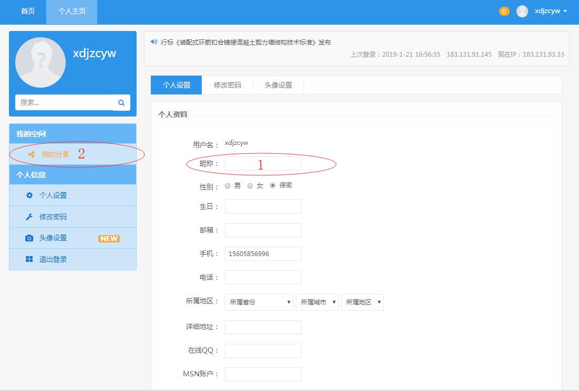Image resolution: width=579 pixels, height=391 pixels.
Task: Click the xdjzcyw value beside 用户名
Action: pyautogui.click(x=236, y=143)
